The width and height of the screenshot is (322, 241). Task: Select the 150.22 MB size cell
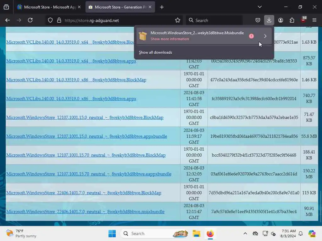point(309,174)
